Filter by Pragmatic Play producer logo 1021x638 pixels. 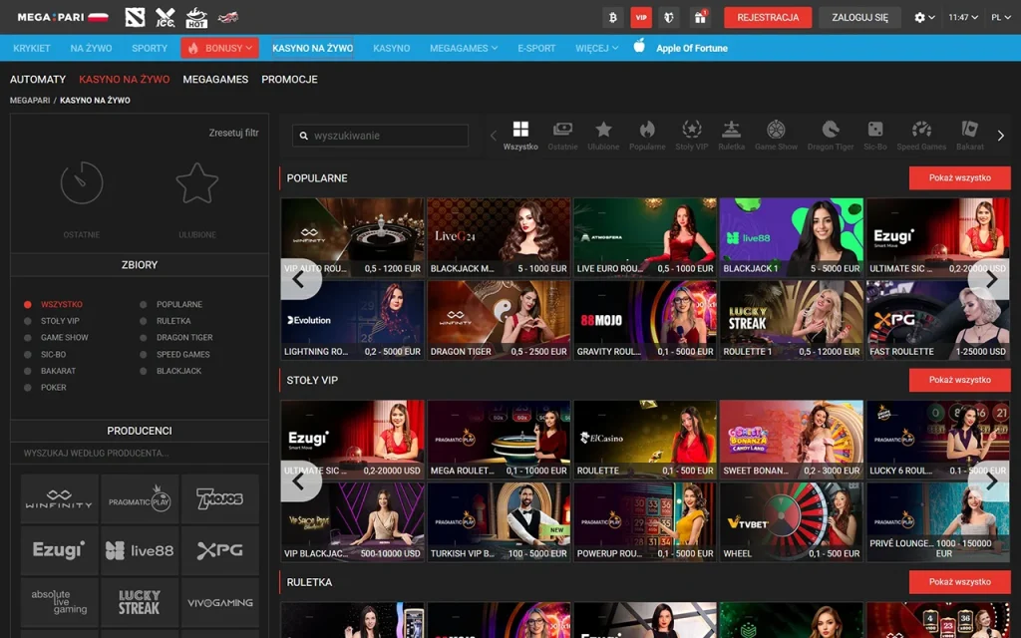click(x=140, y=498)
